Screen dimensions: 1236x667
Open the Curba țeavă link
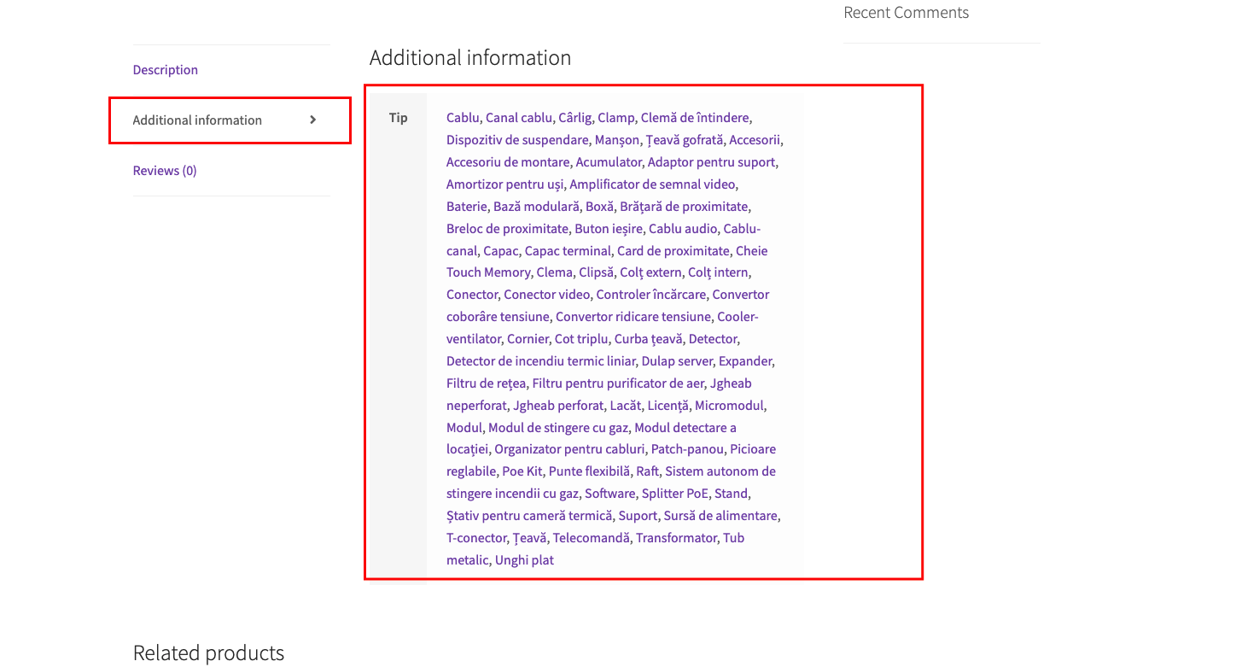tap(649, 339)
